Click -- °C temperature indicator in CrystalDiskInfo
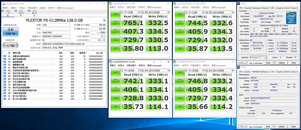This screenshot has height=130, width=301. point(10,46)
